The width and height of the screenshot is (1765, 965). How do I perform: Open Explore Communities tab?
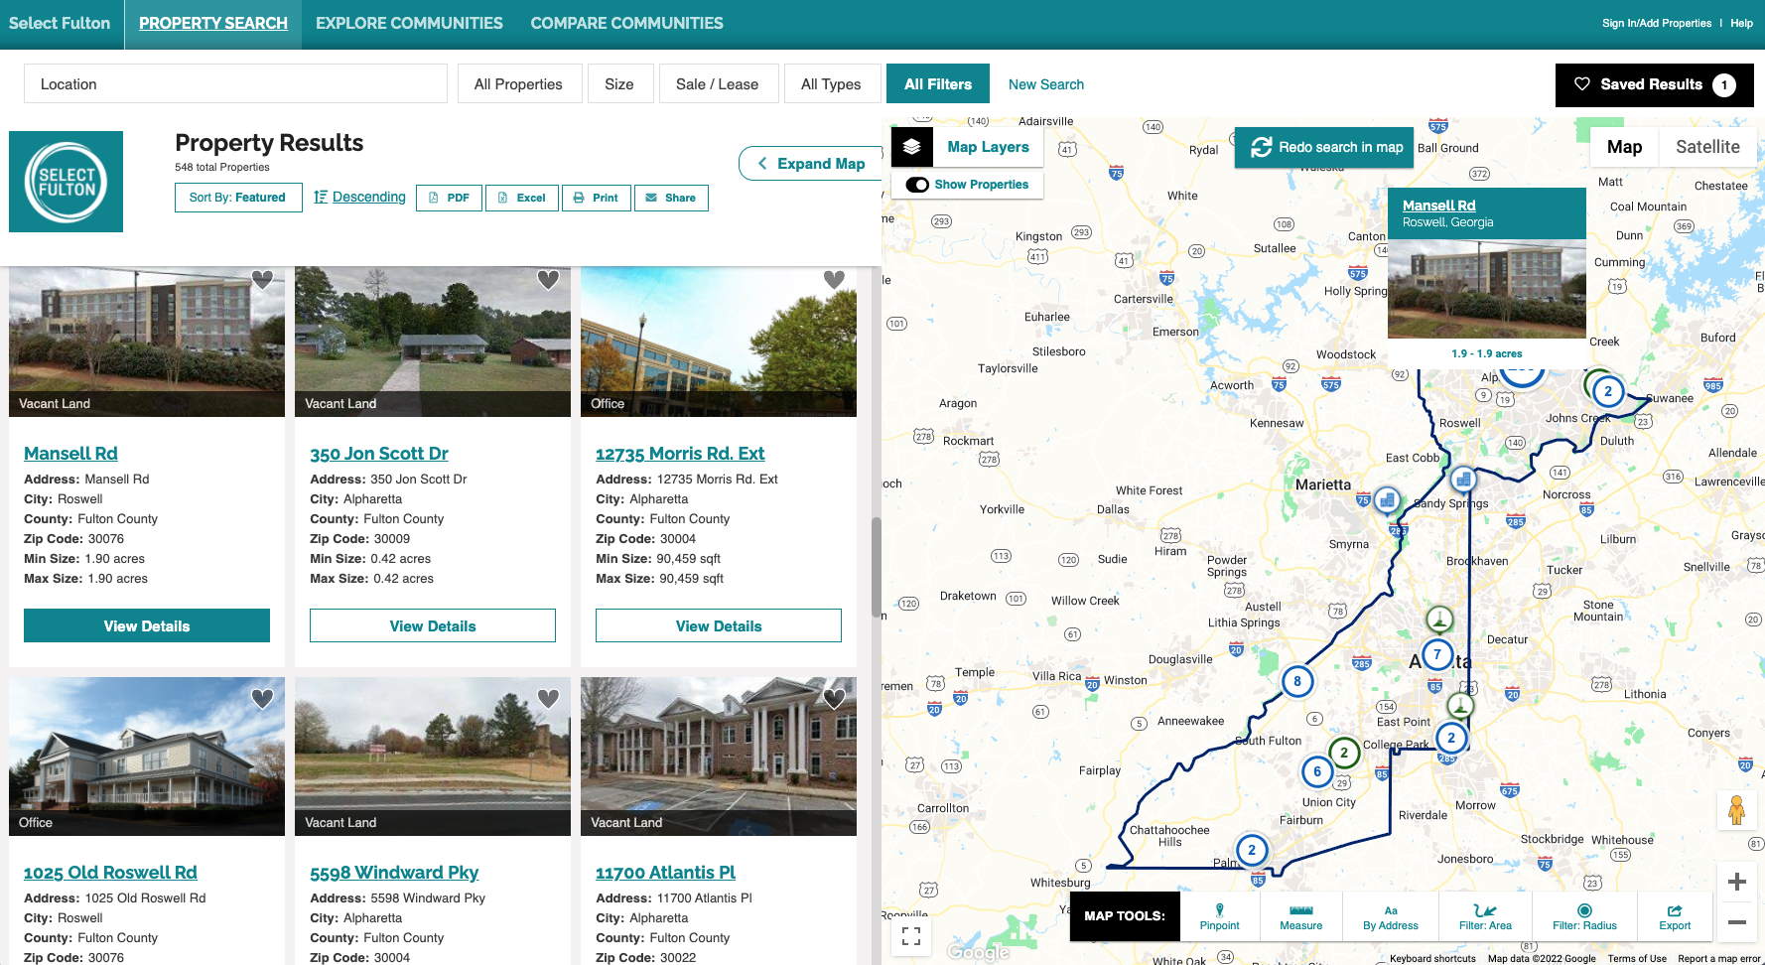409,23
